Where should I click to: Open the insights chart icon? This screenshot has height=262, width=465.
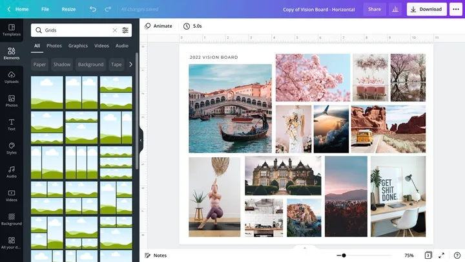tap(395, 9)
